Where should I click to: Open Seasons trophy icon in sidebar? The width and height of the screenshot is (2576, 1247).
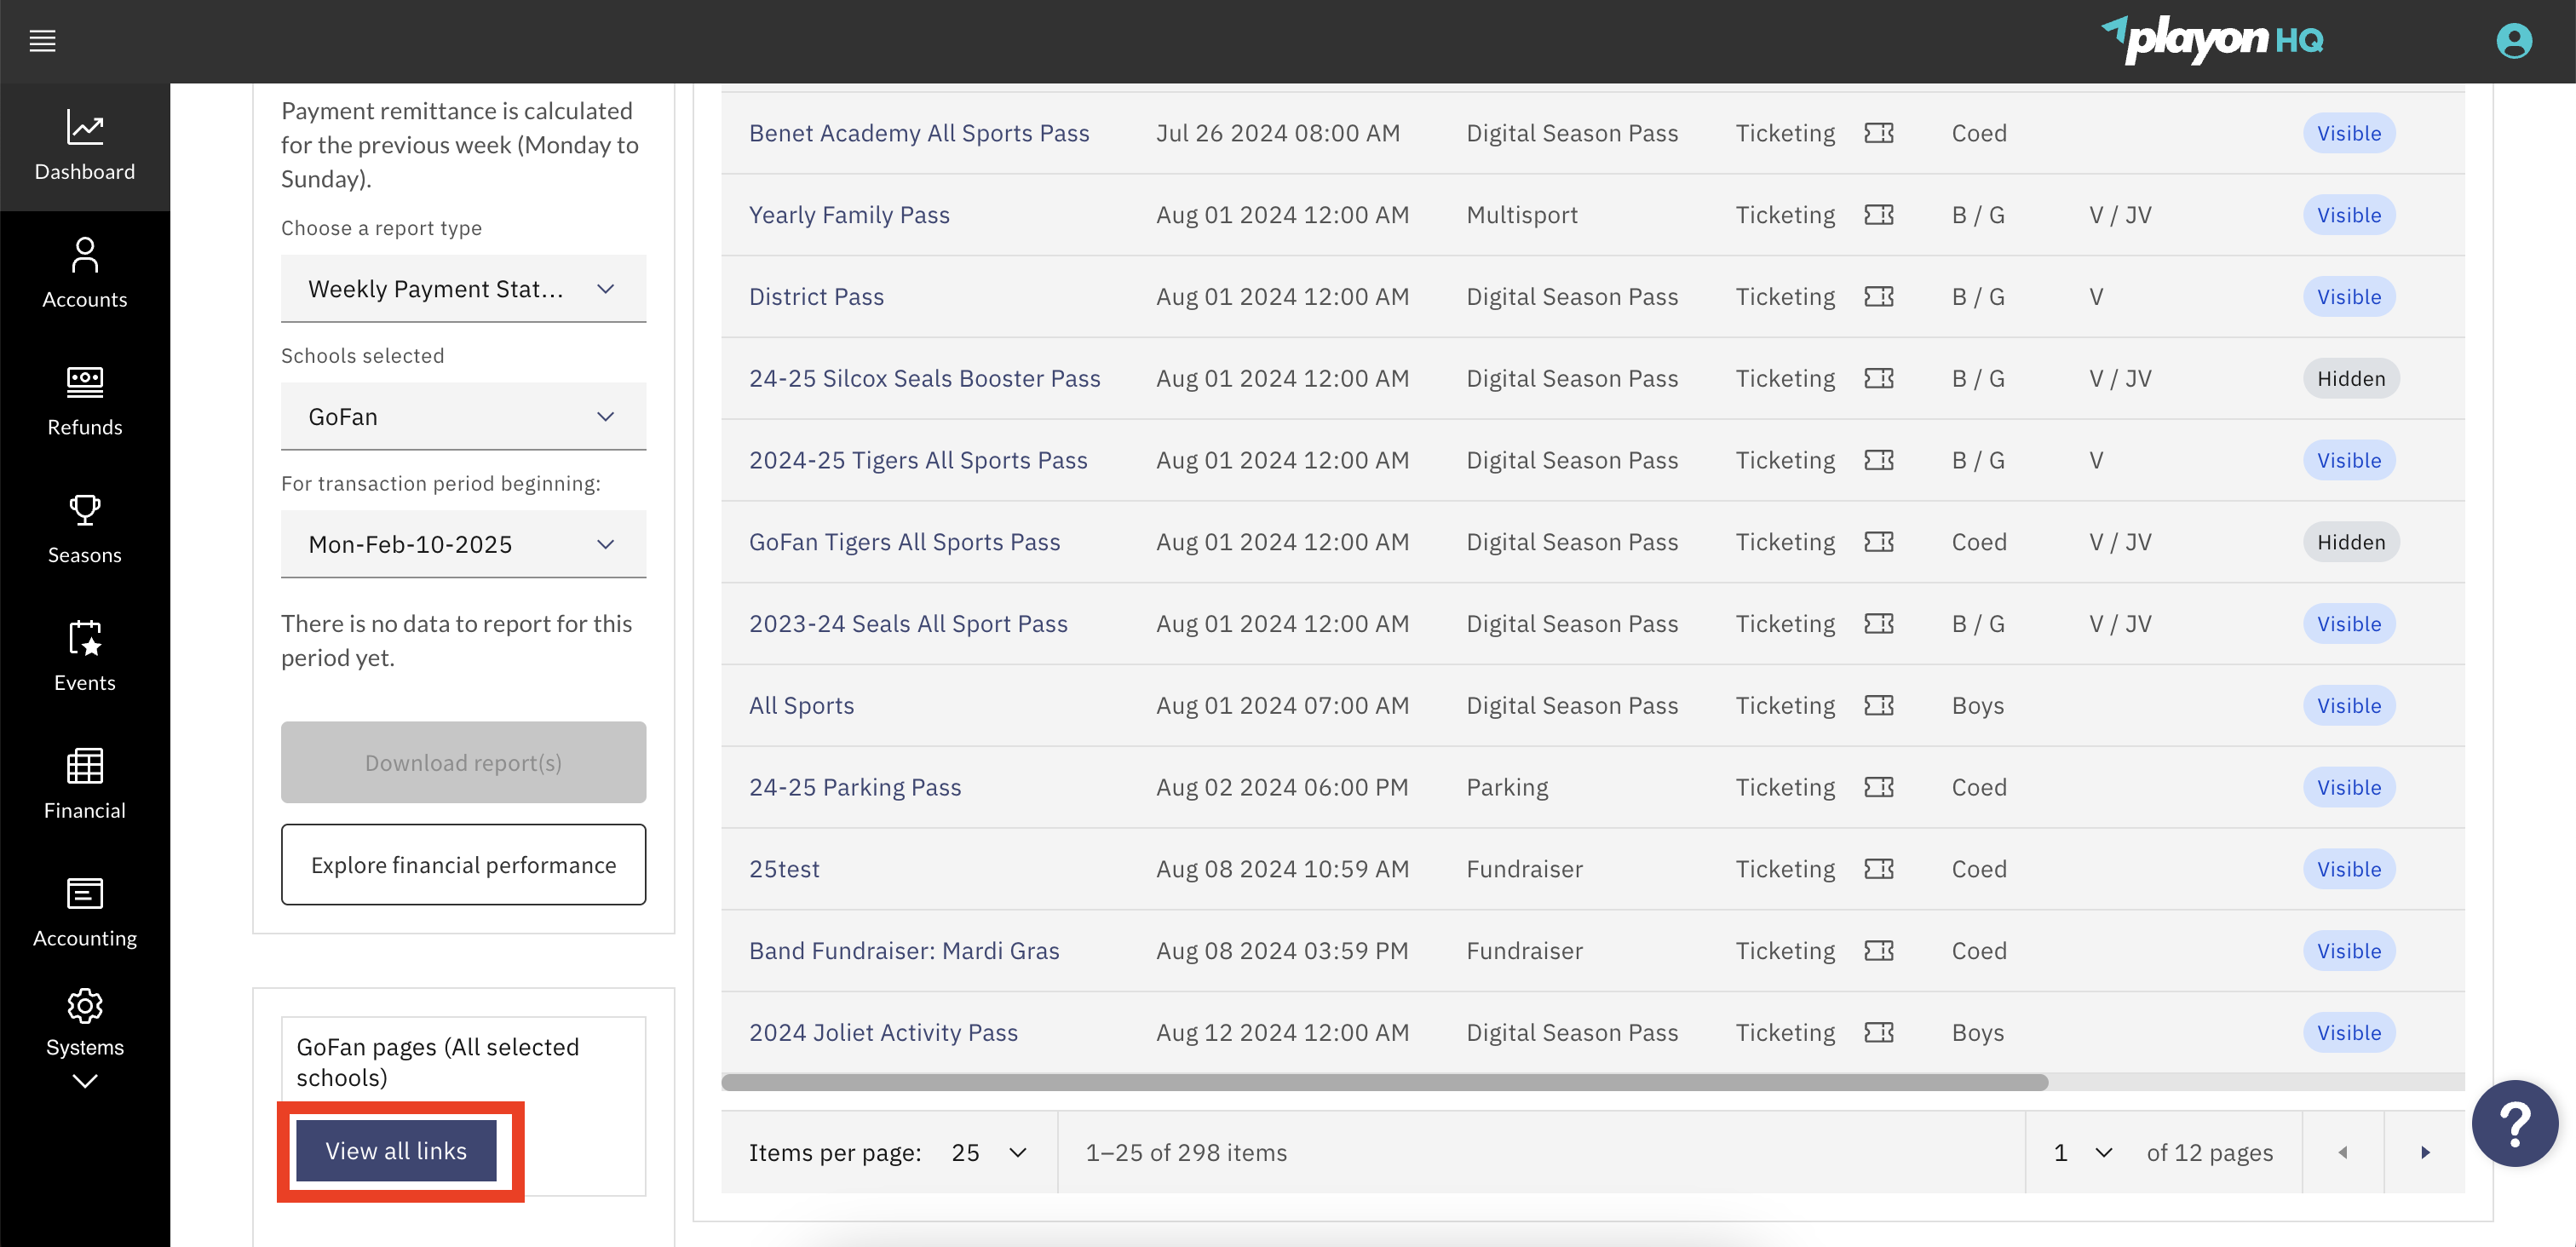[x=85, y=510]
